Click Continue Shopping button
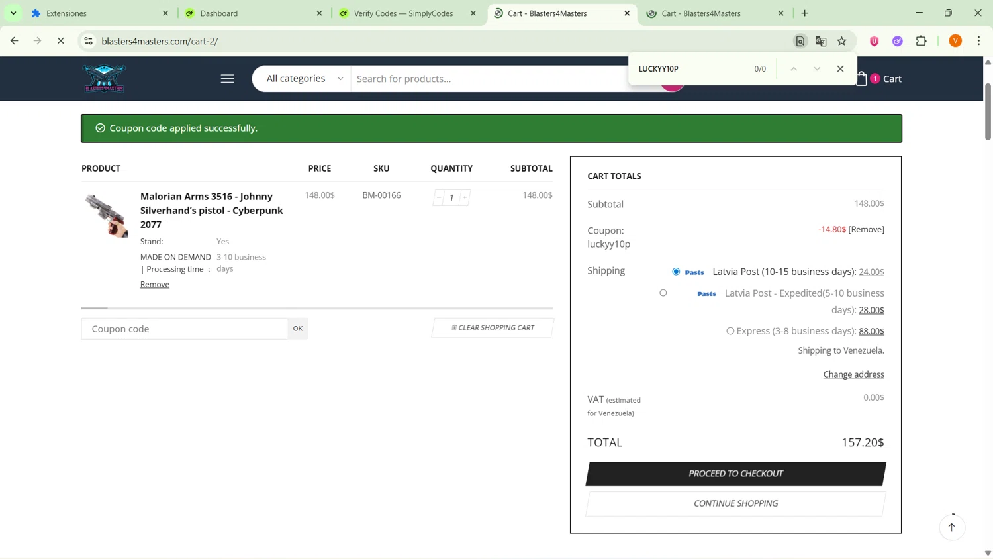 (x=735, y=504)
